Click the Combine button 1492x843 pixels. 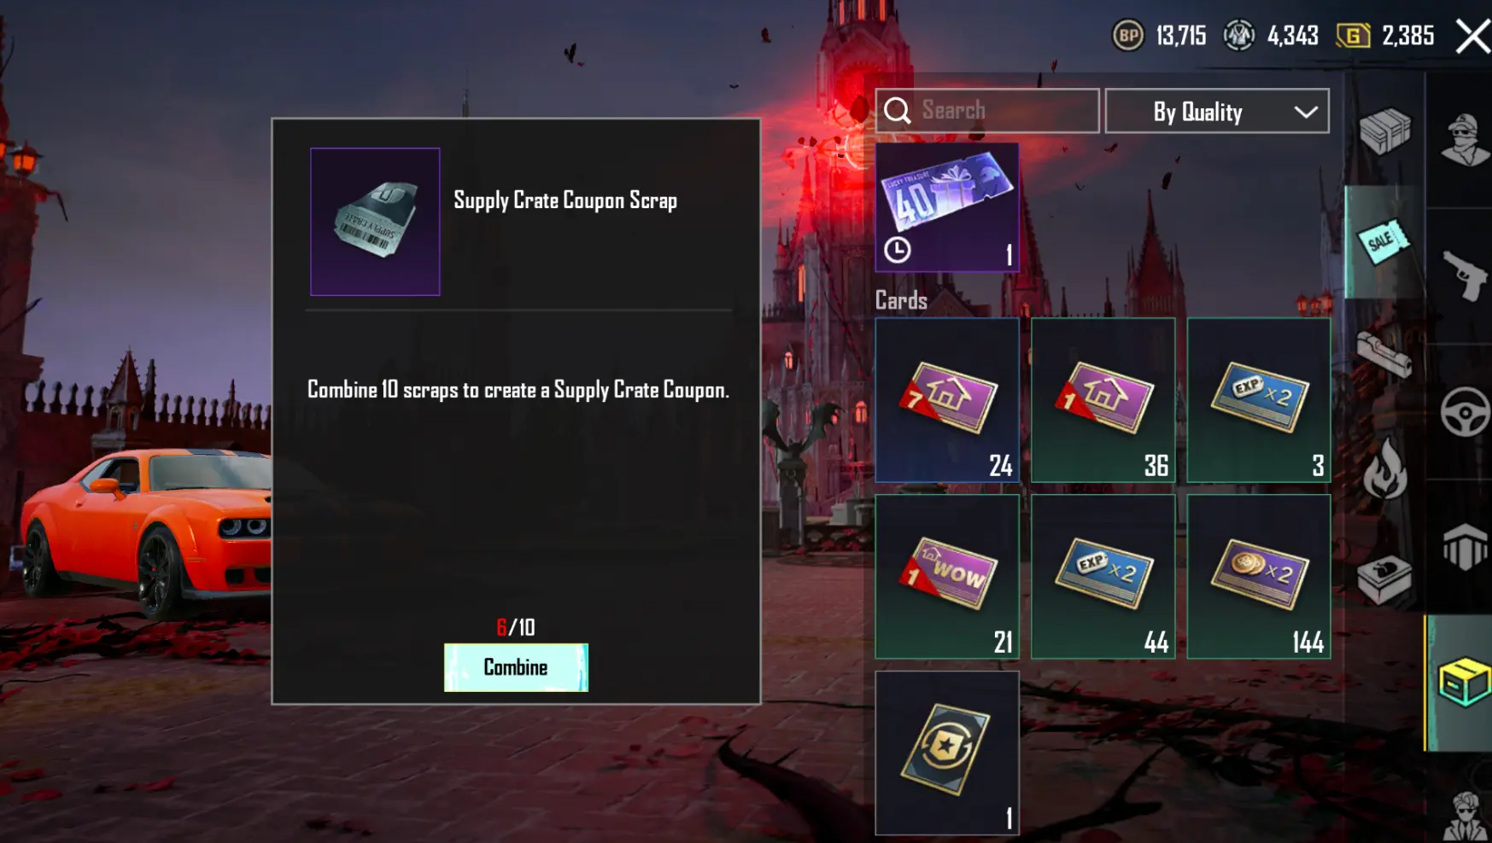(x=516, y=667)
